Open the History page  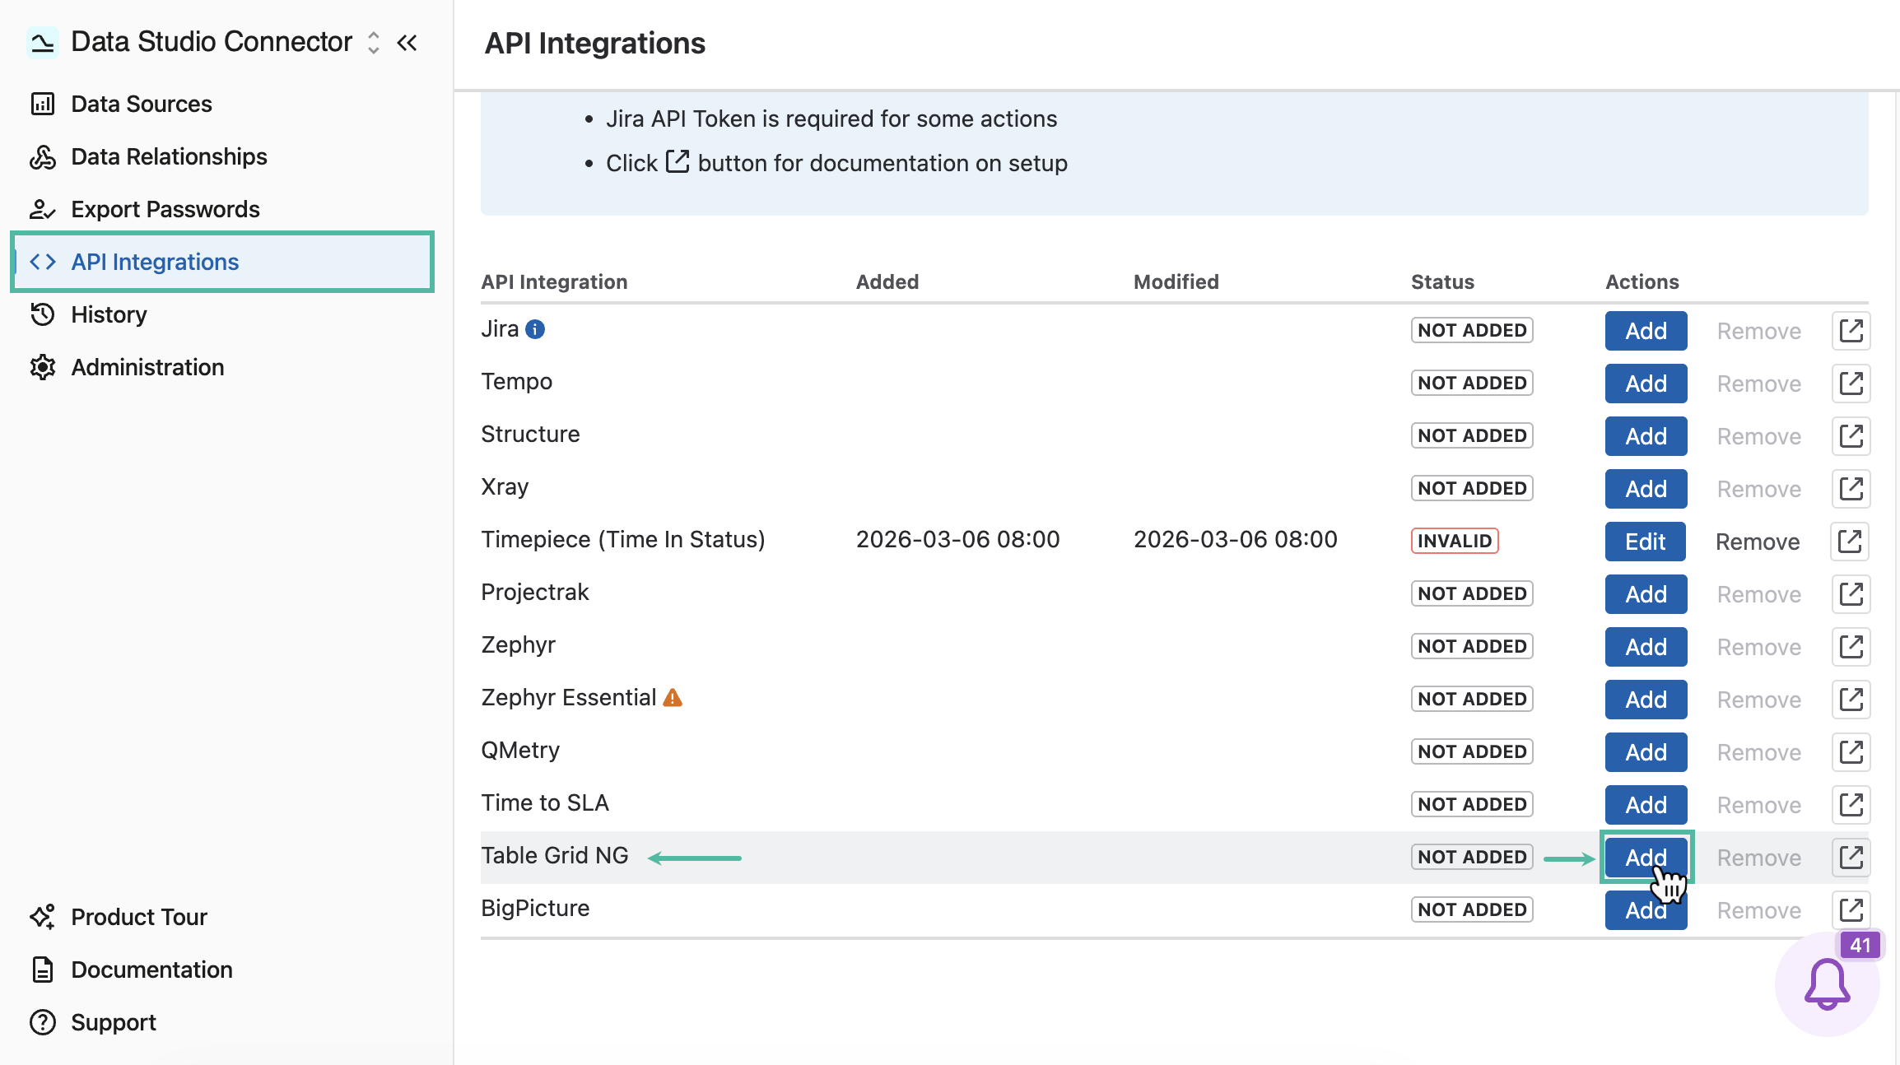[222, 314]
